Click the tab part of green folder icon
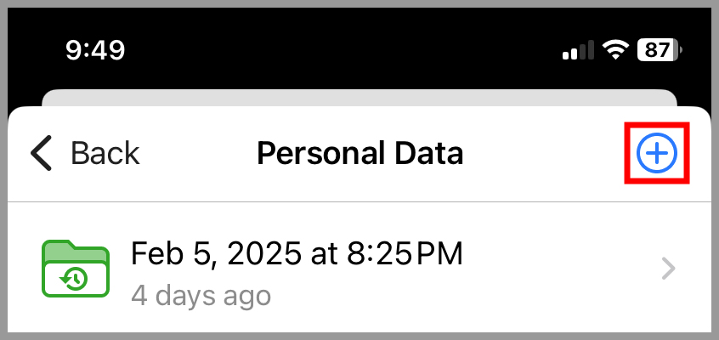Viewport: 719px width, 340px height. click(57, 244)
